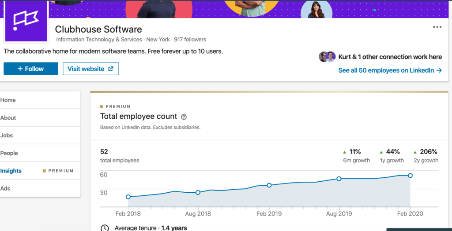The width and height of the screenshot is (452, 231).
Task: Select the Ads tab in sidebar
Action: (5, 188)
